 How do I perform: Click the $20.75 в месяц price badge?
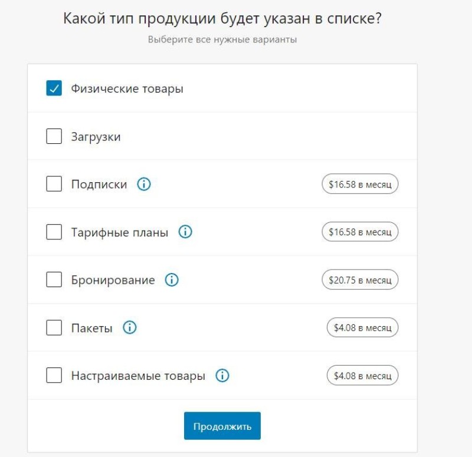click(x=360, y=280)
